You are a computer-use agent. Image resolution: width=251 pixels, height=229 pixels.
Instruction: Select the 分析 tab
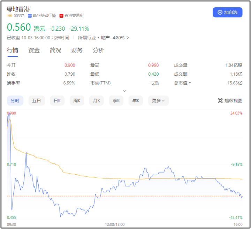[x=98, y=50]
